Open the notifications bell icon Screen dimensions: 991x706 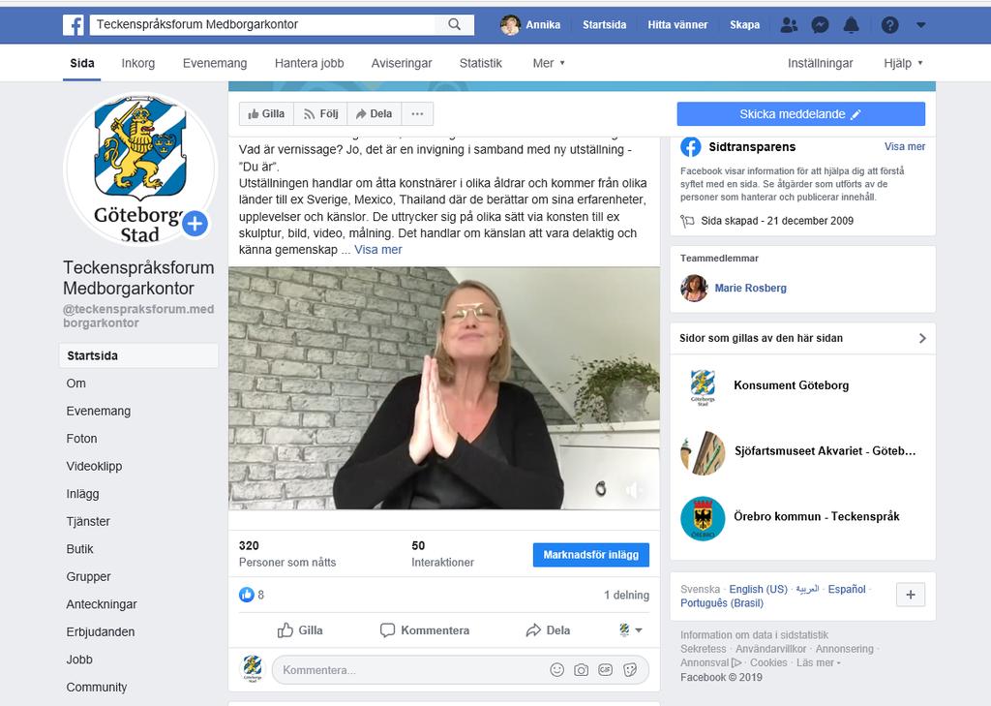click(852, 24)
